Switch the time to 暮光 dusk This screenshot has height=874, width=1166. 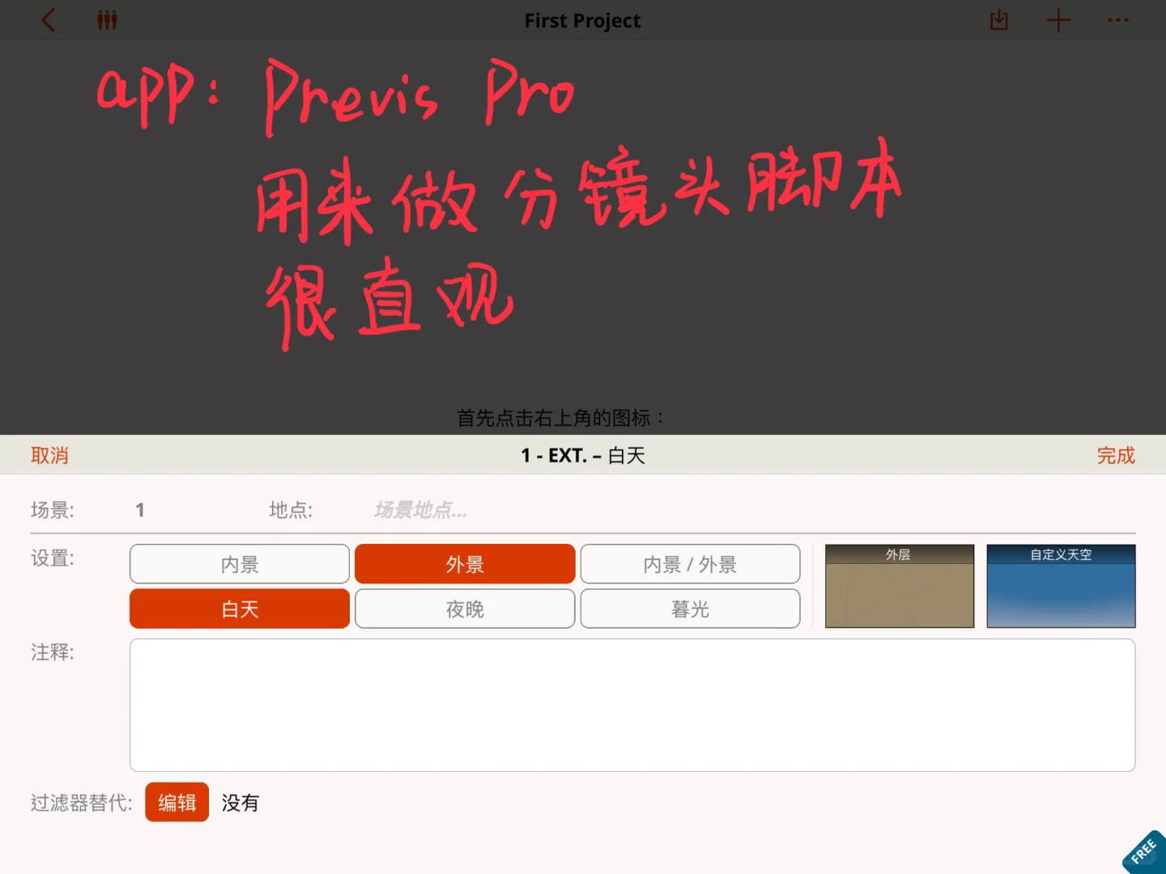pyautogui.click(x=690, y=609)
